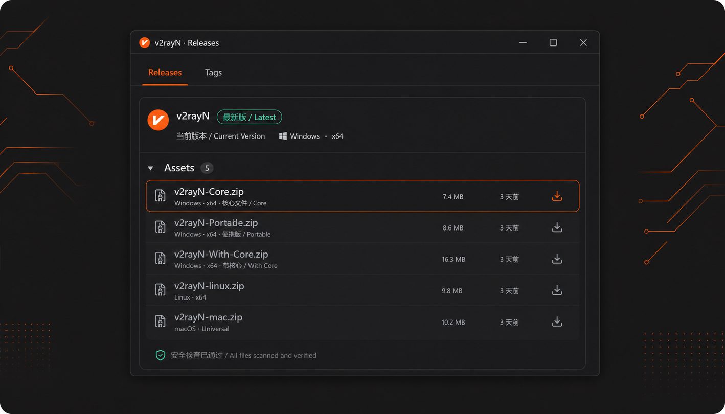
Task: Click the 当前版本 / Current Version label
Action: click(x=220, y=136)
